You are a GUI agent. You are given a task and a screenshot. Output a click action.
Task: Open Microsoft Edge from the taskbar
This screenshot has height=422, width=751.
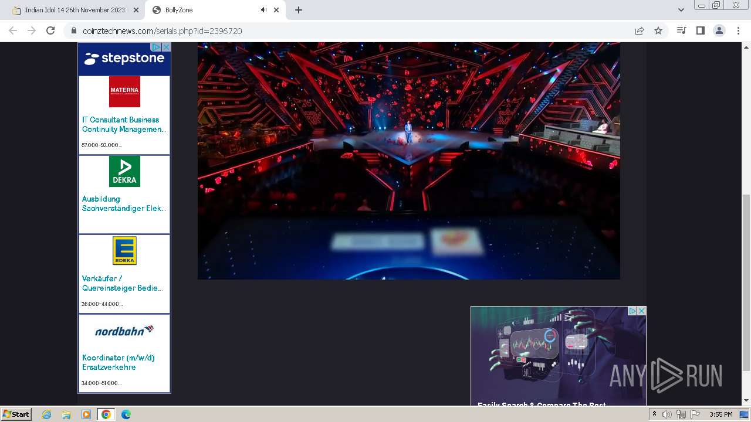point(126,414)
